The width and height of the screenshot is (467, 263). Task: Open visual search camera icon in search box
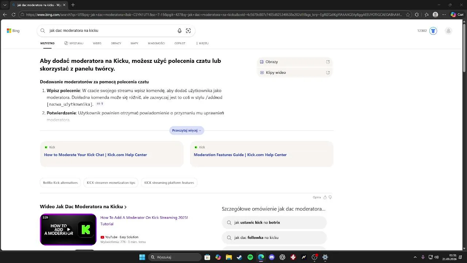point(188,31)
